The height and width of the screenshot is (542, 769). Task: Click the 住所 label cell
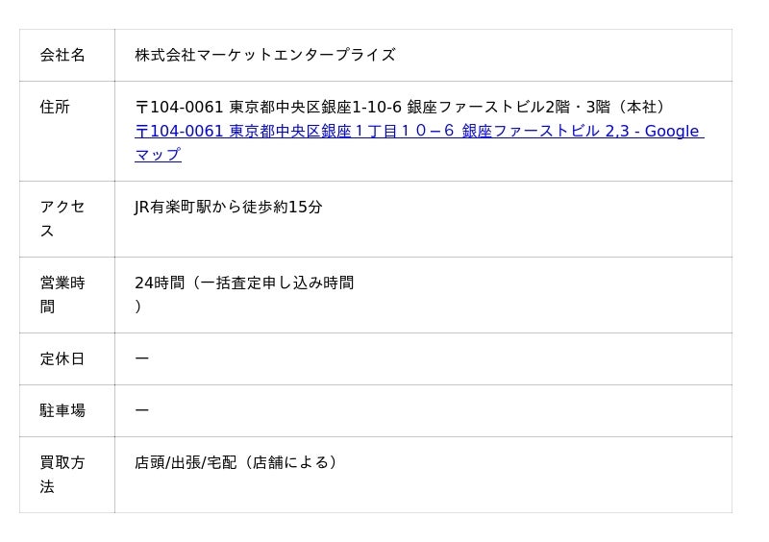[x=55, y=107]
